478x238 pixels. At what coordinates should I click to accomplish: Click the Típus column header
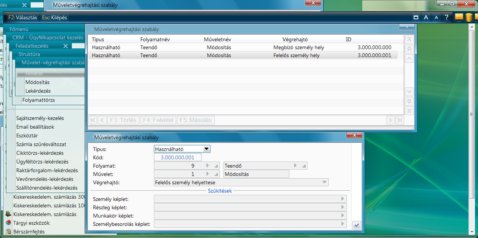98,39
